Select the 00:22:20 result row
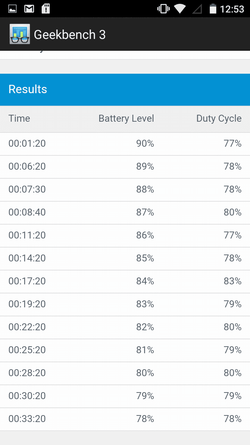The image size is (250, 445). click(125, 327)
